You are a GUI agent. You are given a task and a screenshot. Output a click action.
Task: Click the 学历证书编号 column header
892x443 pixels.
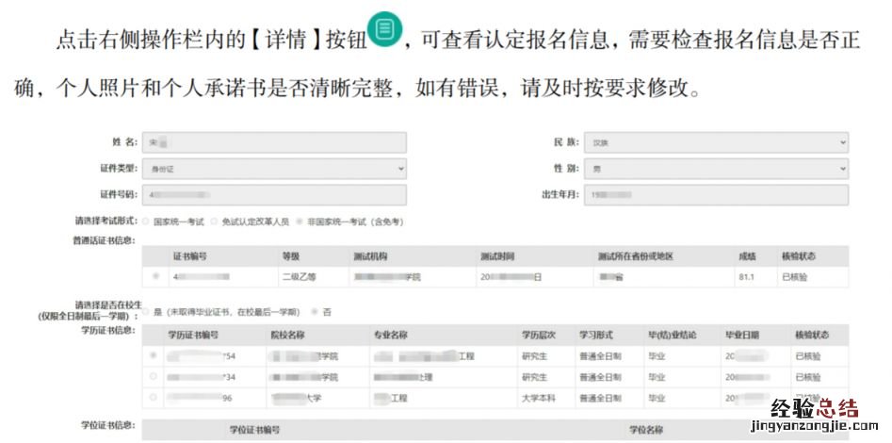tap(193, 336)
